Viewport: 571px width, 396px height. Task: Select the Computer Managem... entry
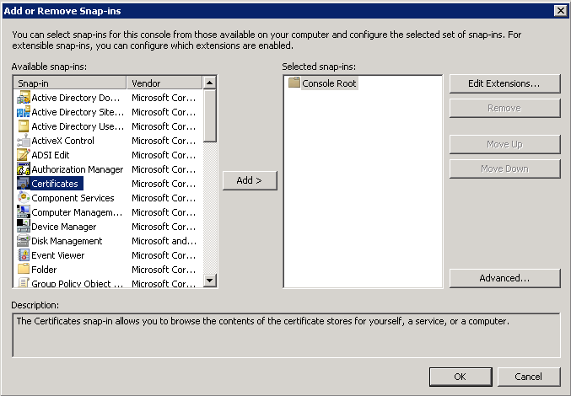[x=77, y=212]
